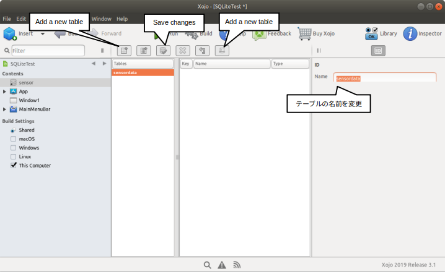The width and height of the screenshot is (445, 272).
Task: Click the navigator forward arrow
Action: 105,64
